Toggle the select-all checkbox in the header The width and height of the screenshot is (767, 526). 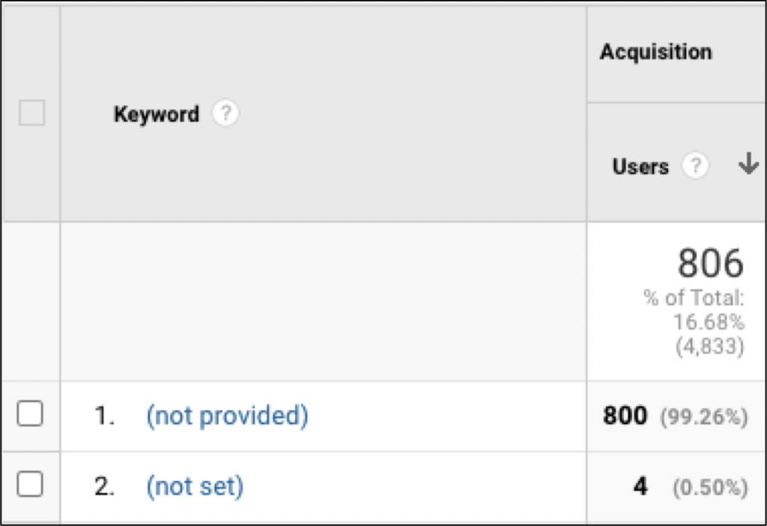[31, 112]
